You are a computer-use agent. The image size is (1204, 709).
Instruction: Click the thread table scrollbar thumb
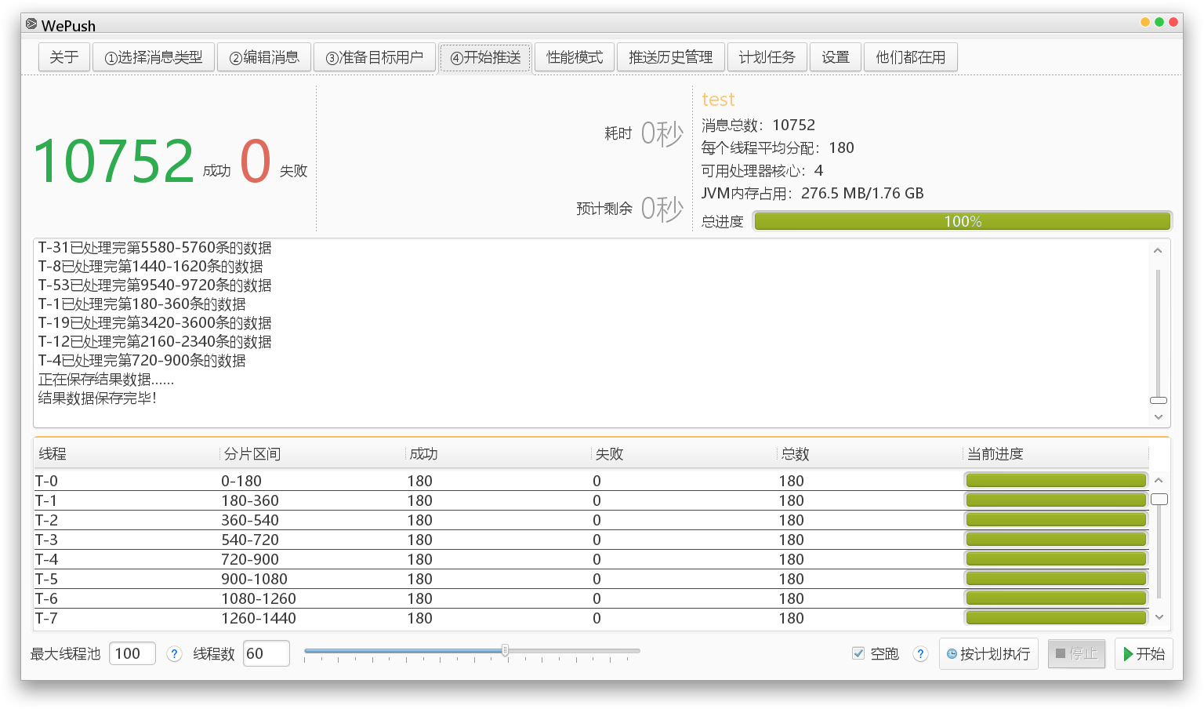click(x=1159, y=500)
